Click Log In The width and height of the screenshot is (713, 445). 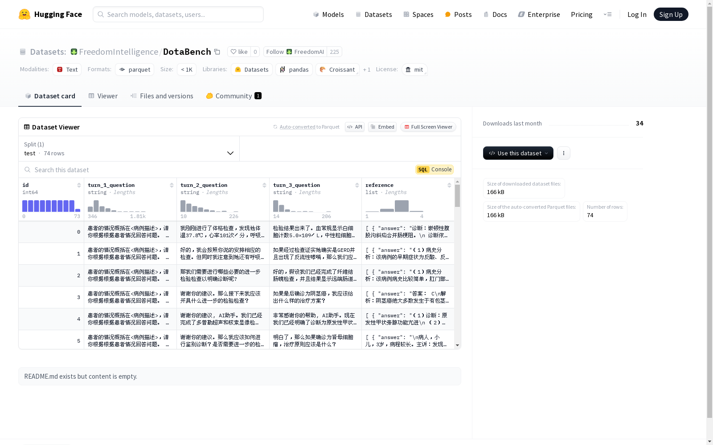click(637, 14)
